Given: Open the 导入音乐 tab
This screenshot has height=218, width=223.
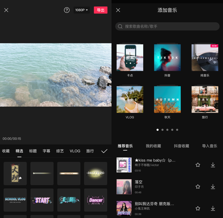Looking at the screenshot, I should [209, 146].
